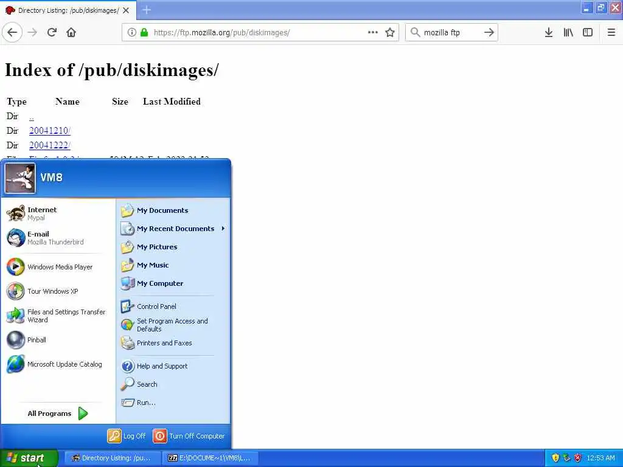Open the Run... dialog
623x467 pixels.
pos(173,403)
